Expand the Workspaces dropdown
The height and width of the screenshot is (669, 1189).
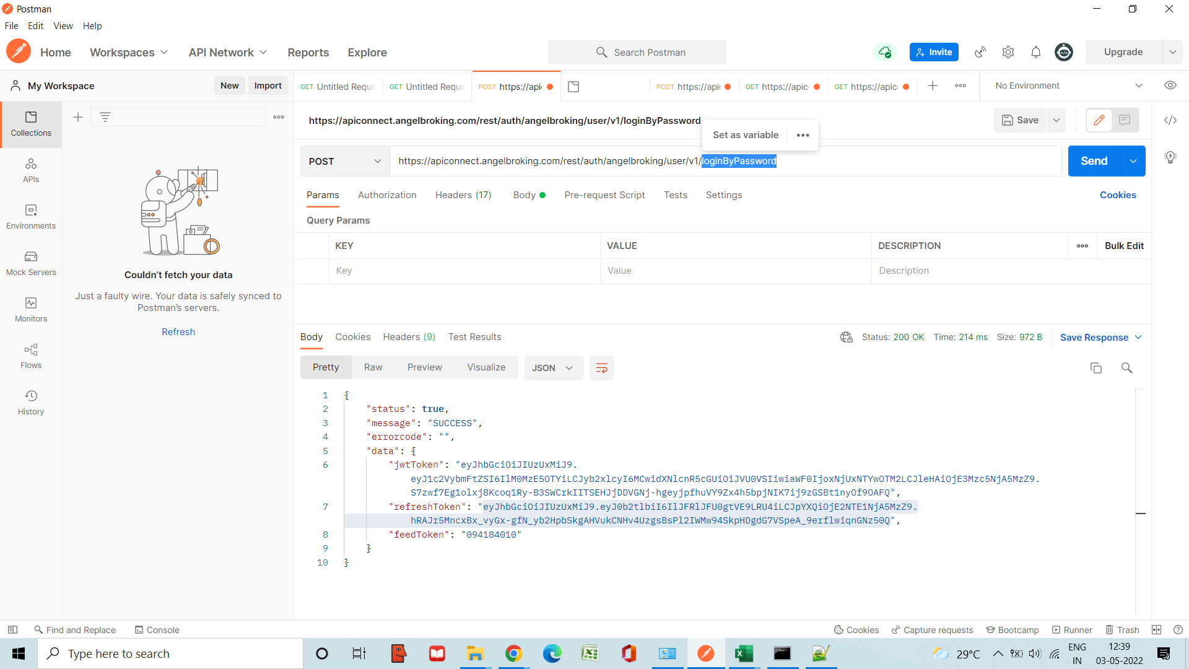(129, 52)
